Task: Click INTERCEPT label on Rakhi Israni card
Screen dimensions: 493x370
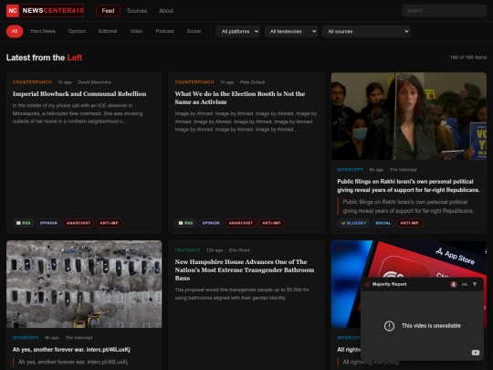Action: click(351, 170)
